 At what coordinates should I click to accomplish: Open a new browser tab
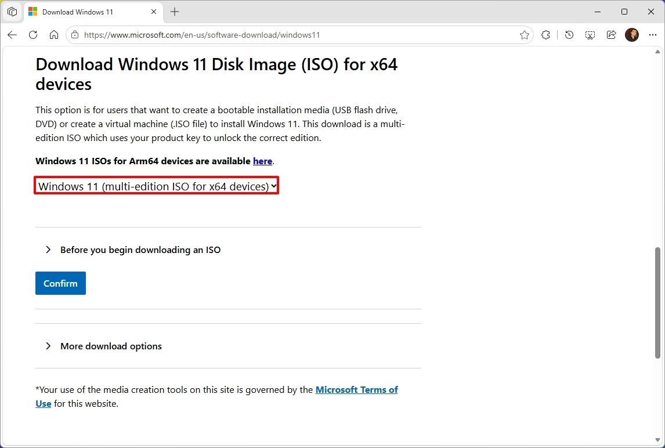tap(175, 12)
